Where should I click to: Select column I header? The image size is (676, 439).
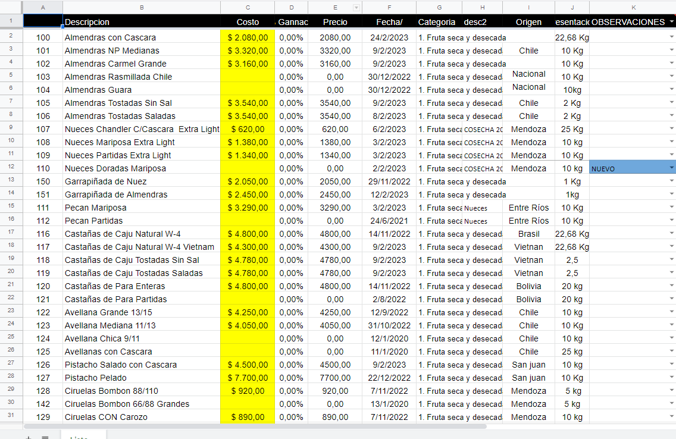[528, 7]
